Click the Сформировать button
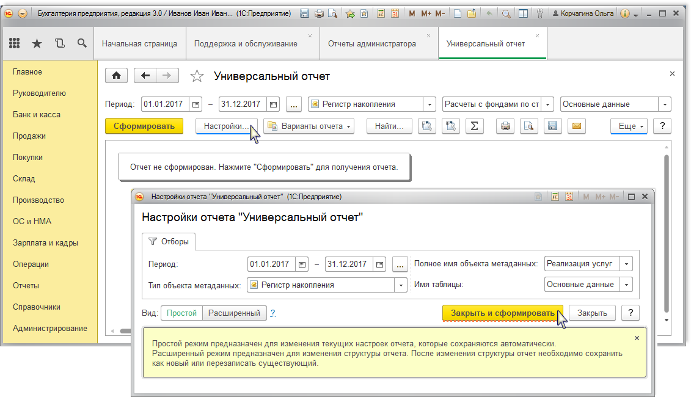Screen dimensions: 691x397 (x=144, y=126)
